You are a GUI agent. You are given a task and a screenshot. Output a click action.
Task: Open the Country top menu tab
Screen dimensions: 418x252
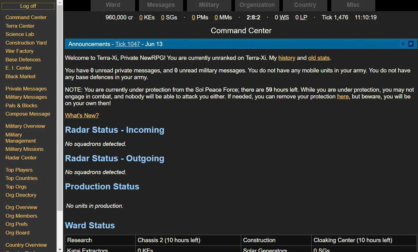point(305,5)
